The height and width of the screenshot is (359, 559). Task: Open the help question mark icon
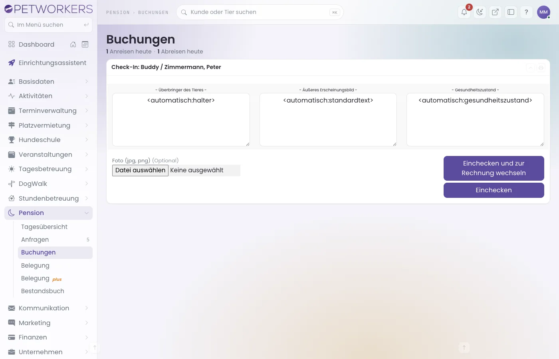[526, 12]
